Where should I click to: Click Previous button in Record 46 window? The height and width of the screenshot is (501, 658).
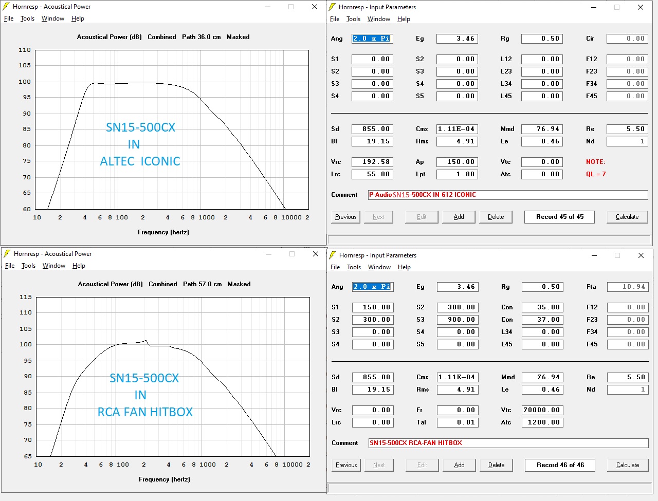pos(346,465)
